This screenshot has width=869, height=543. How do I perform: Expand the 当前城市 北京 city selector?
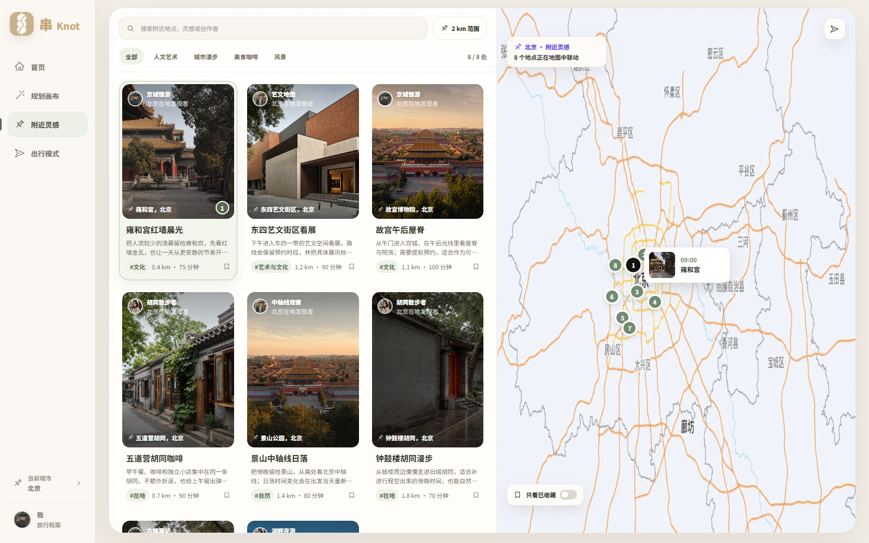click(47, 483)
